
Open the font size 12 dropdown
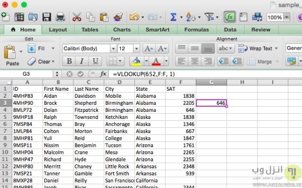(136, 49)
